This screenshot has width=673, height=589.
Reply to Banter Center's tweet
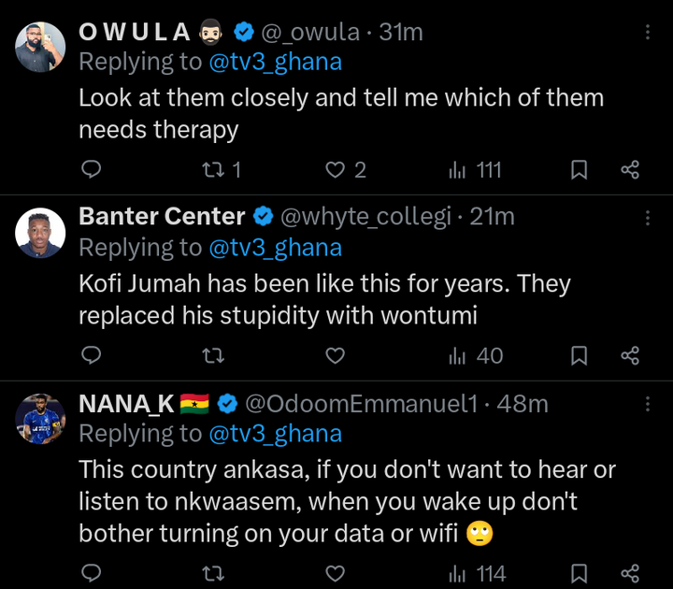click(x=91, y=355)
